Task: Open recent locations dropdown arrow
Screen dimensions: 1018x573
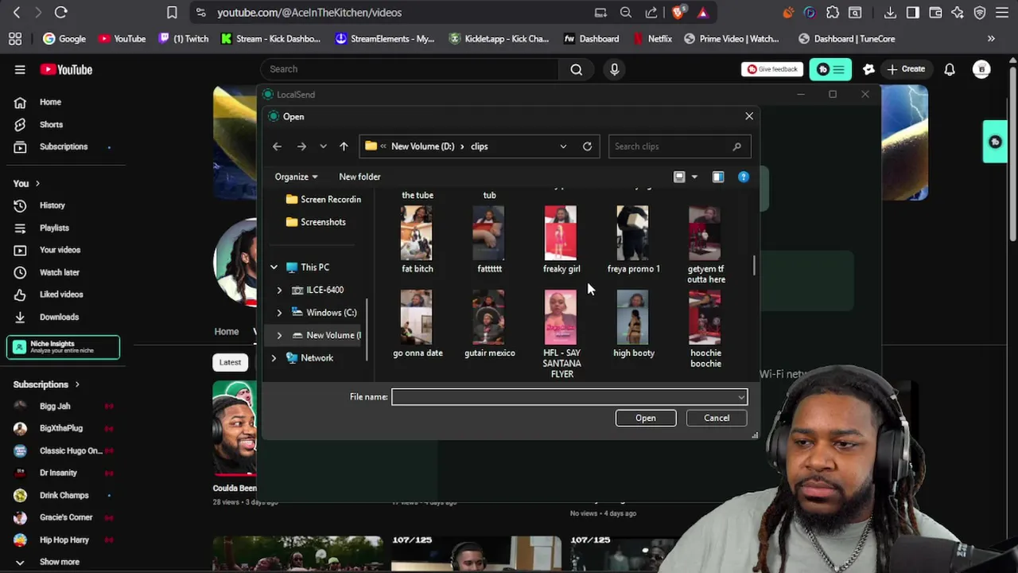Action: click(323, 146)
